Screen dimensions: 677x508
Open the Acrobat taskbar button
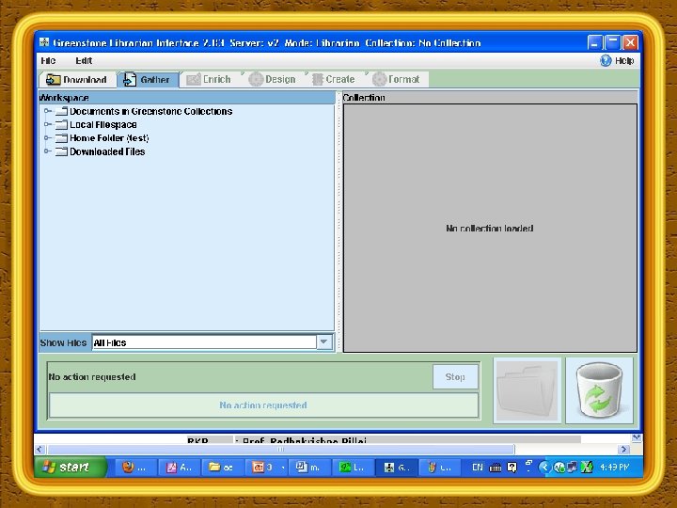pyautogui.click(x=180, y=468)
